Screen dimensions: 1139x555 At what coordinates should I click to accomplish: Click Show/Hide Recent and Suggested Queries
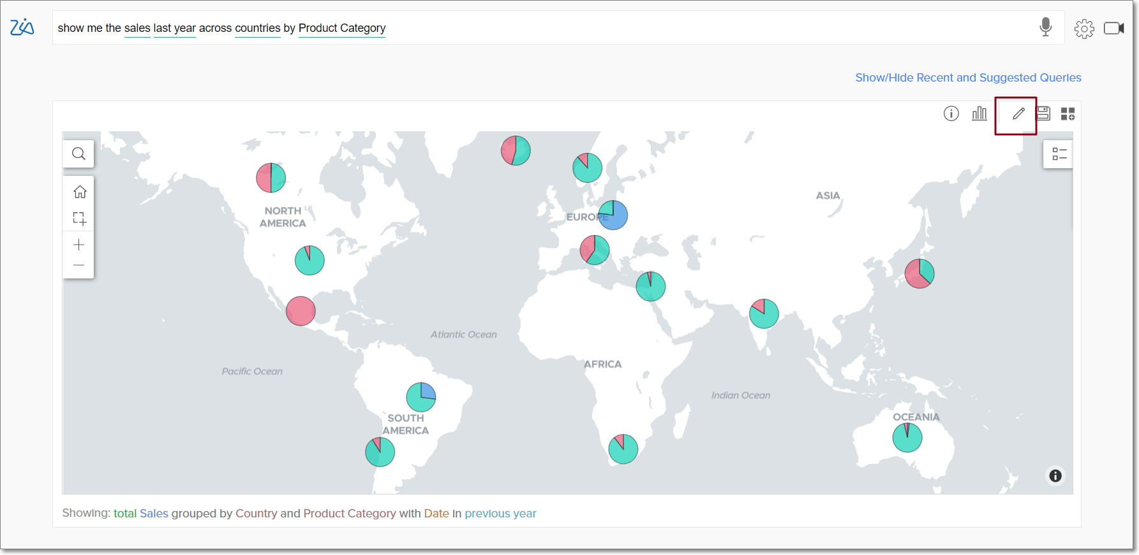click(x=968, y=78)
